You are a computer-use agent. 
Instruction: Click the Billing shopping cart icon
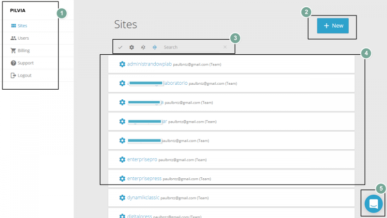click(x=14, y=50)
